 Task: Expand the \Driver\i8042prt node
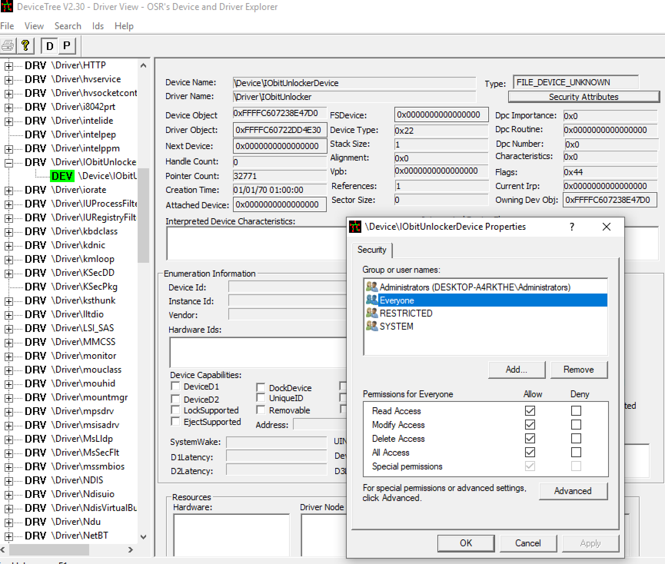(8, 108)
